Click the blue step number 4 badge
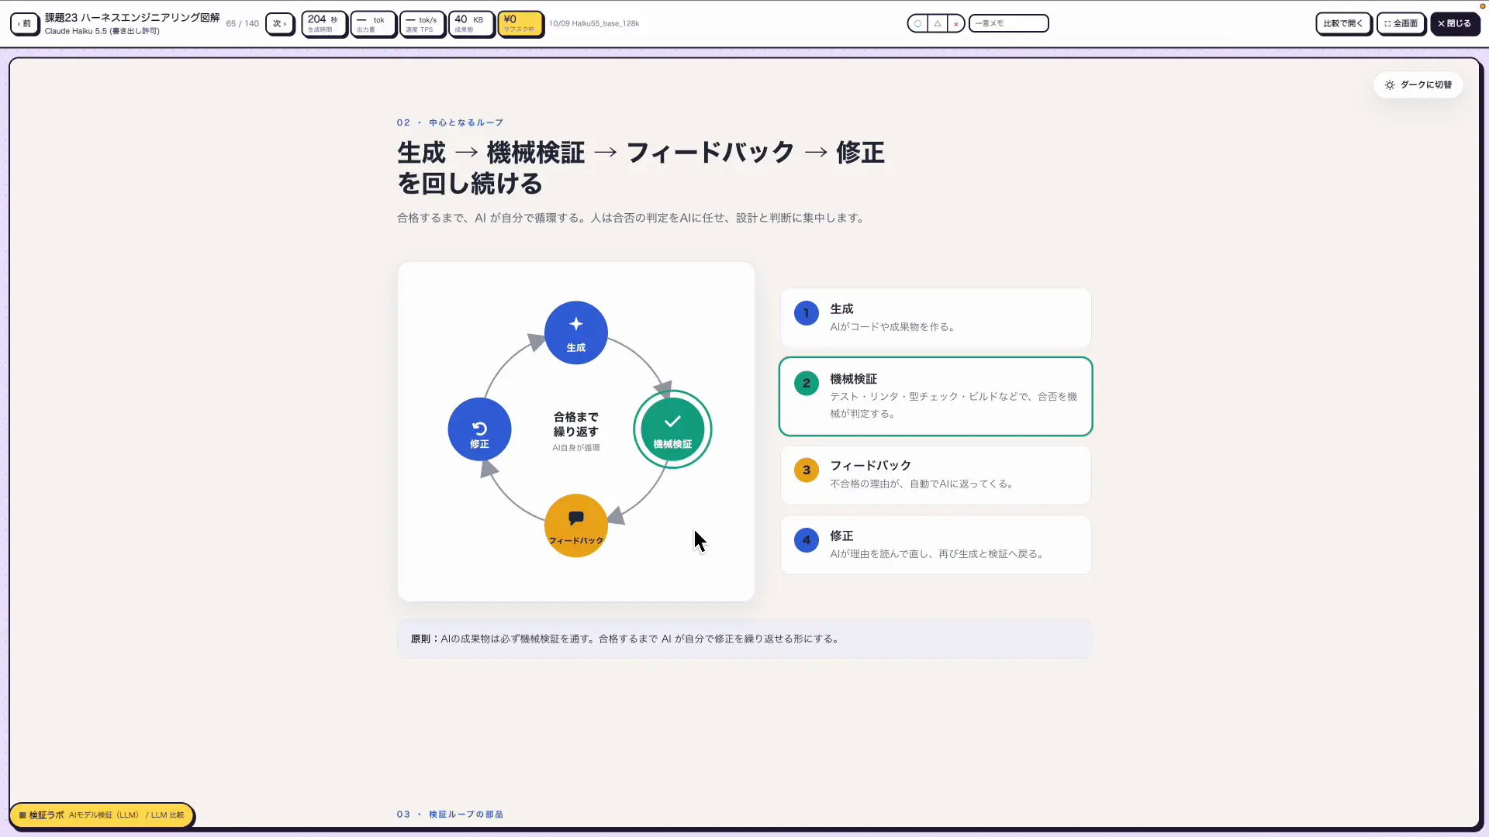The image size is (1489, 837). pos(807,540)
